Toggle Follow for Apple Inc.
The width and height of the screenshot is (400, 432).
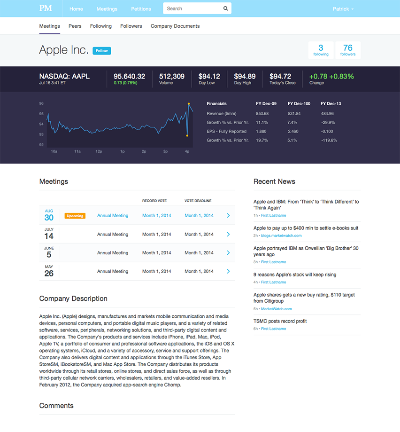102,51
